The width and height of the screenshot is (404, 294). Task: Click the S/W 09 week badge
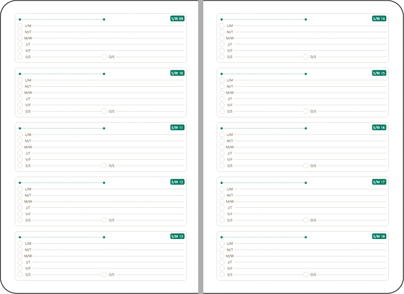point(177,19)
